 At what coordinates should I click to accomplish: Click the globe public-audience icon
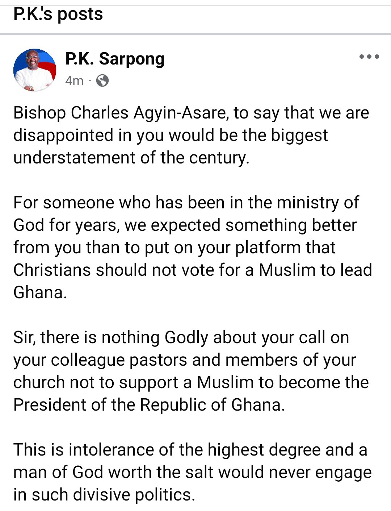point(102,80)
